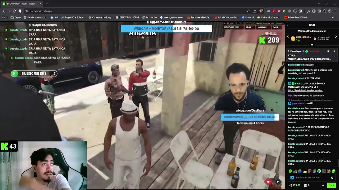The image size is (339, 190).
Task: Open the BotRix username in chat
Action: click(299, 84)
